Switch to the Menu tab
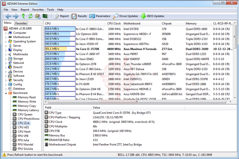 tap(8, 23)
